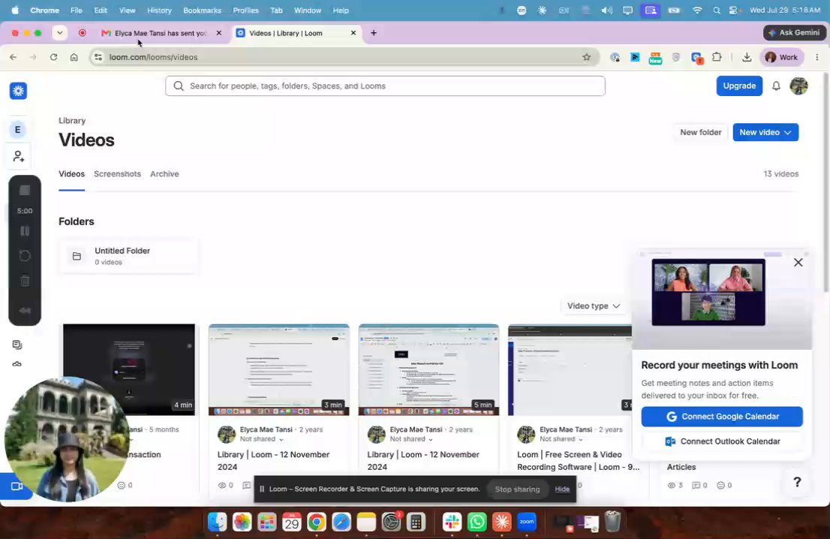
Task: Click Connect Outlook Calendar button
Action: 722,441
